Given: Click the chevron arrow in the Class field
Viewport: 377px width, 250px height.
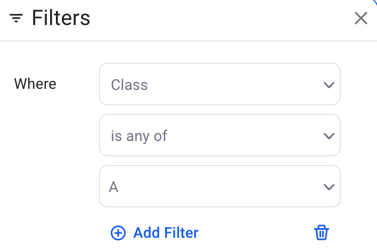Looking at the screenshot, I should click(x=329, y=85).
